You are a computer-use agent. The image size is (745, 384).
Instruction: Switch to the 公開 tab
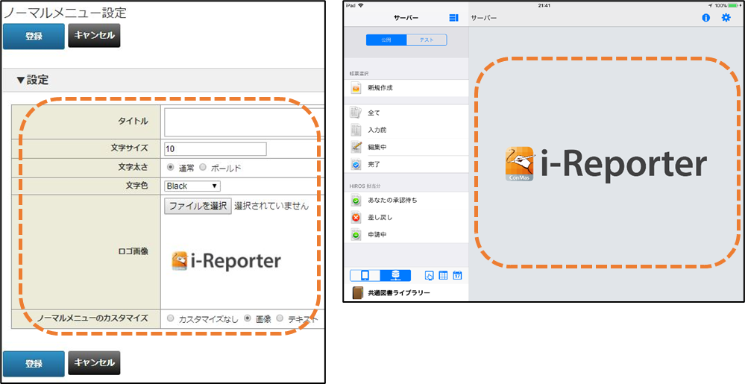pyautogui.click(x=386, y=40)
